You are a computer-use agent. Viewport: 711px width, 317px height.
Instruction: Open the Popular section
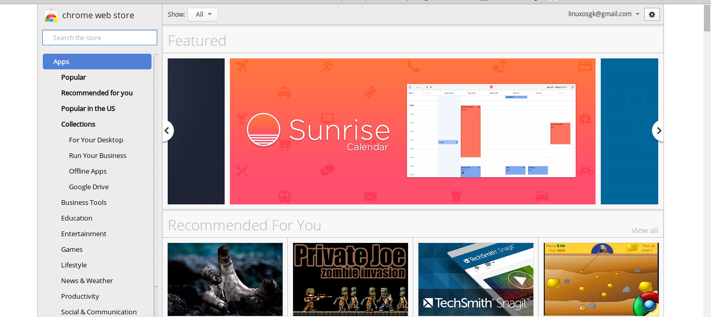pyautogui.click(x=74, y=77)
